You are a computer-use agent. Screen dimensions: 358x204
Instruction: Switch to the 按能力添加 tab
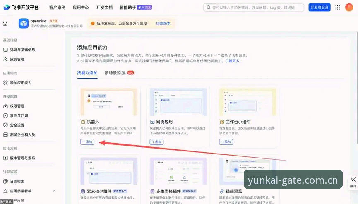pos(87,73)
